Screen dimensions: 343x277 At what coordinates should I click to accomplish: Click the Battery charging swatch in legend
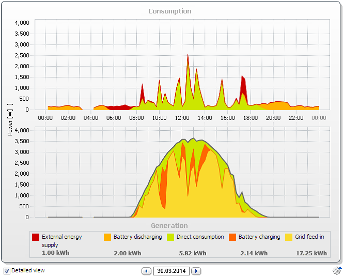pos(232,237)
